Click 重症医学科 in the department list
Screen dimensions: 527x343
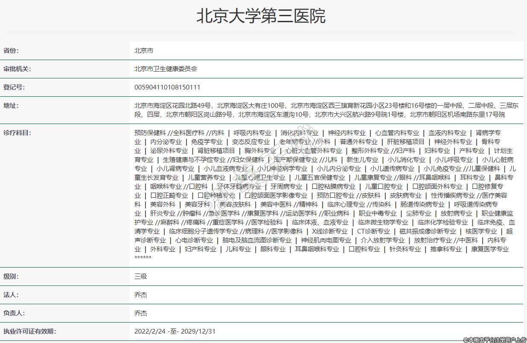point(228,222)
